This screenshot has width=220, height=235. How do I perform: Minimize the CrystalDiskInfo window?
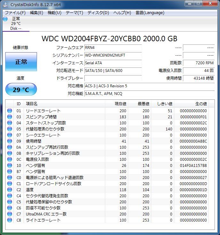pyautogui.click(x=190, y=3)
